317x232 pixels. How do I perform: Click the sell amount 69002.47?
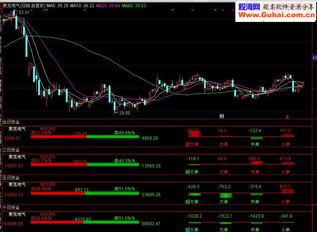coord(151,223)
